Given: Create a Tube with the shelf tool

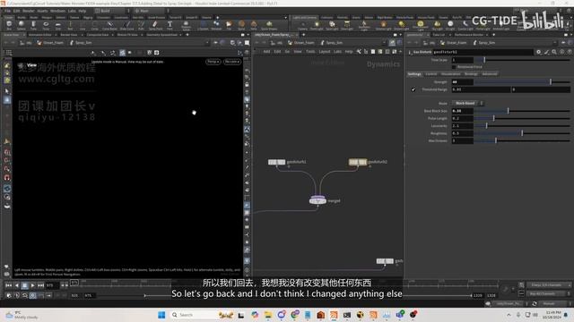Looking at the screenshot, I should [33, 25].
